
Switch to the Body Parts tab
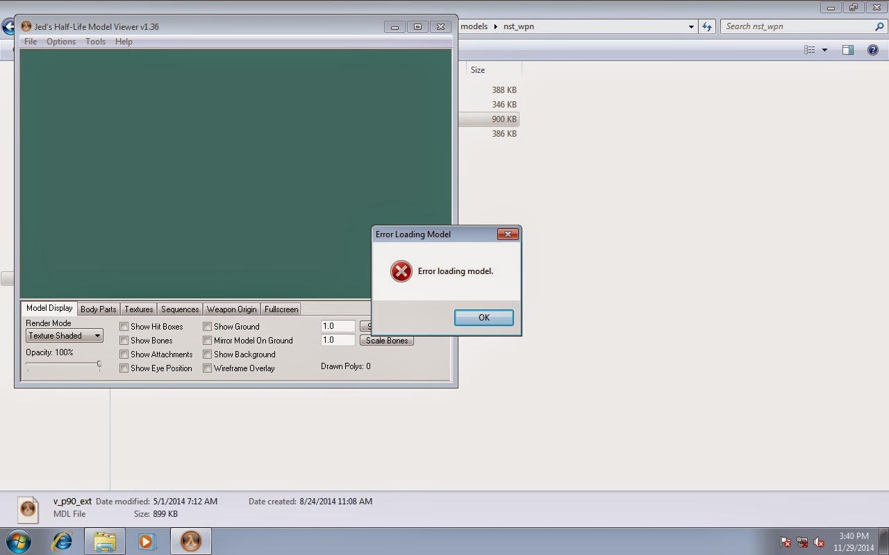pyautogui.click(x=99, y=309)
